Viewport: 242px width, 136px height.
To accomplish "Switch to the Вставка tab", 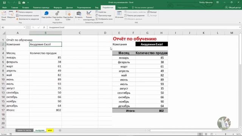I will tap(25, 8).
